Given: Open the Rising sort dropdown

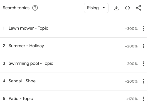Looking at the screenshot, I should coord(96,8).
